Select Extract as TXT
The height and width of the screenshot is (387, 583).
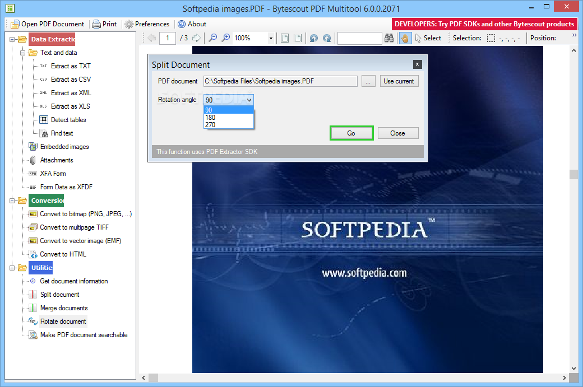tap(71, 66)
